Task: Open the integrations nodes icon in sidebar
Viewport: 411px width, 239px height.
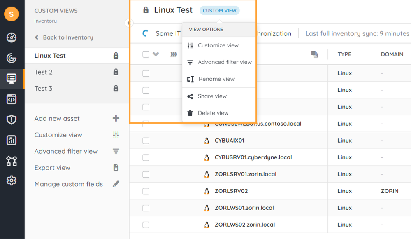Action: pyautogui.click(x=12, y=161)
